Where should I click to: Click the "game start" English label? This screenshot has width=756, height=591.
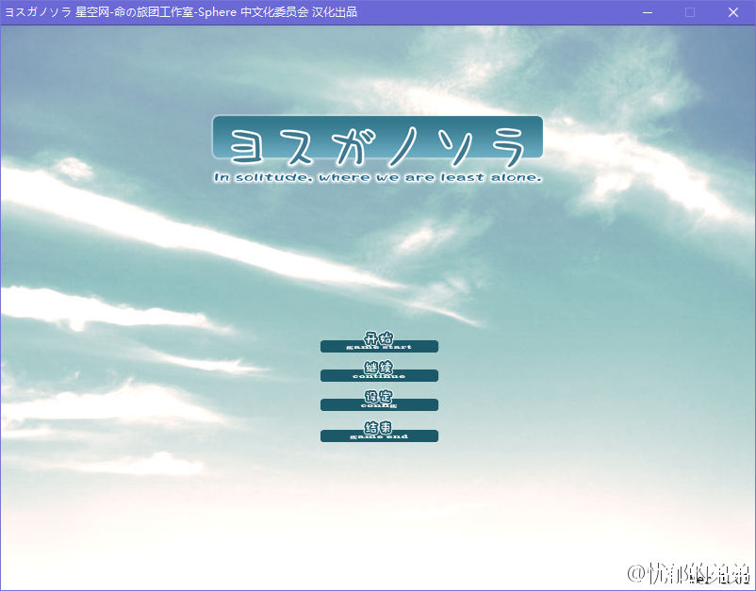click(x=379, y=348)
